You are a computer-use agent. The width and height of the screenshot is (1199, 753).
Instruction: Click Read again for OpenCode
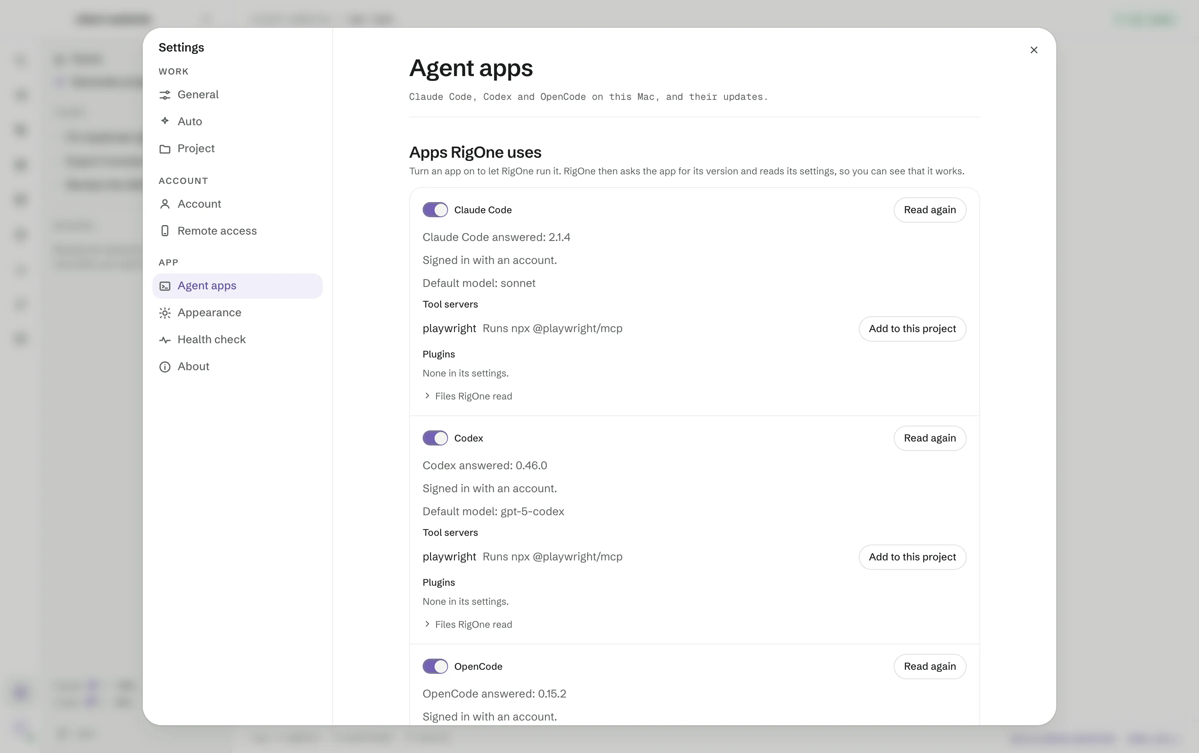[930, 666]
